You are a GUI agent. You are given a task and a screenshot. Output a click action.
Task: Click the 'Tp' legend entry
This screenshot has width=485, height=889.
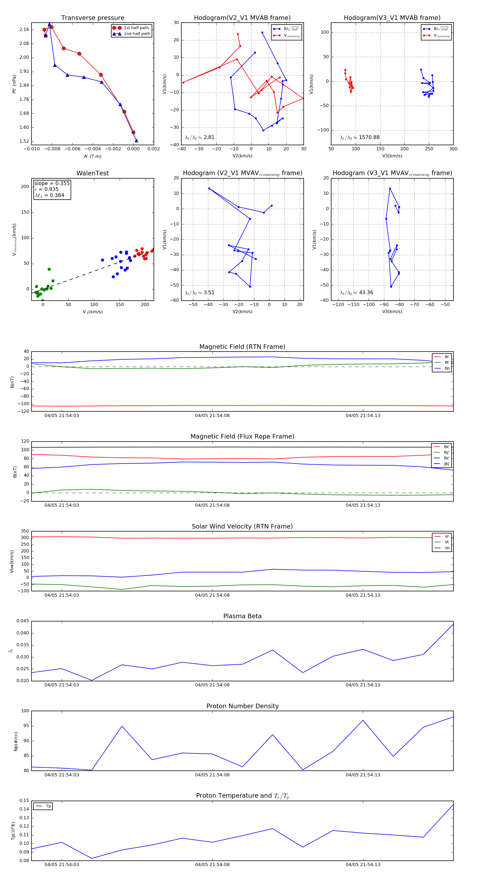tap(43, 806)
